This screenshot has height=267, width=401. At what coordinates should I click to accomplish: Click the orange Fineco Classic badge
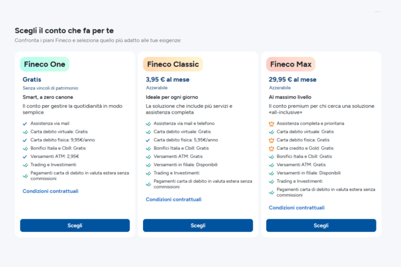[x=173, y=65]
